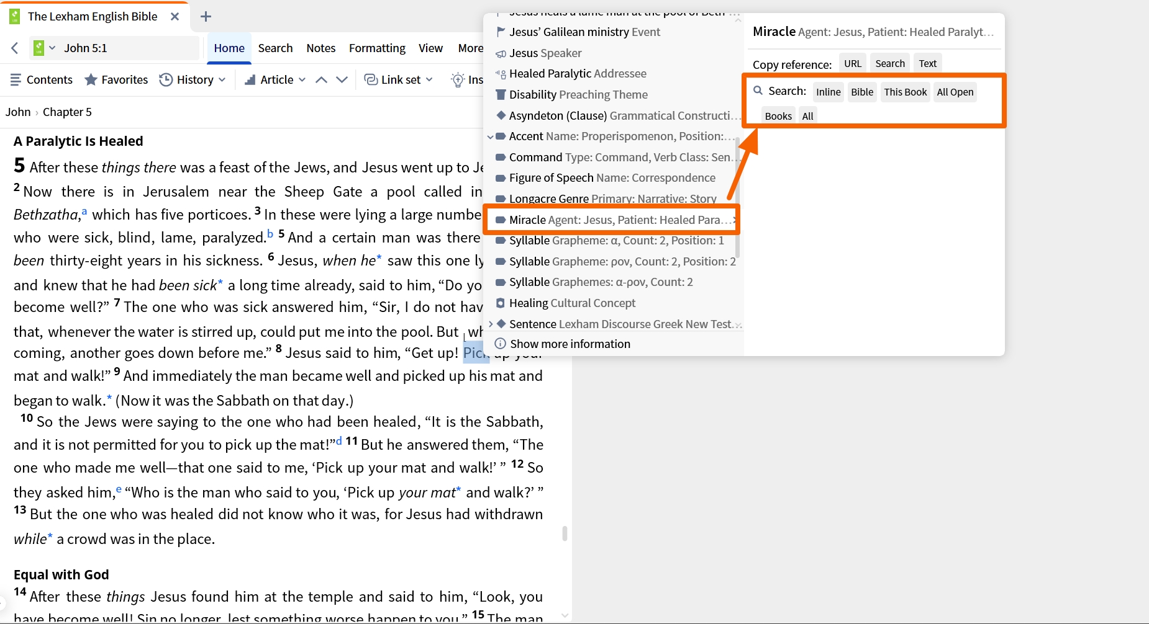Search All Open for Miracle

pos(955,92)
